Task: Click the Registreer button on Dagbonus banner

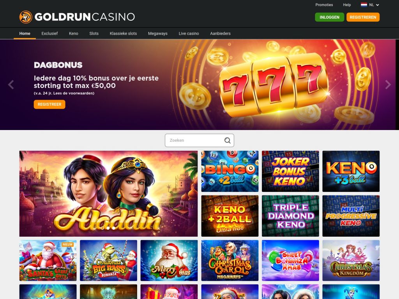Action: (x=49, y=104)
